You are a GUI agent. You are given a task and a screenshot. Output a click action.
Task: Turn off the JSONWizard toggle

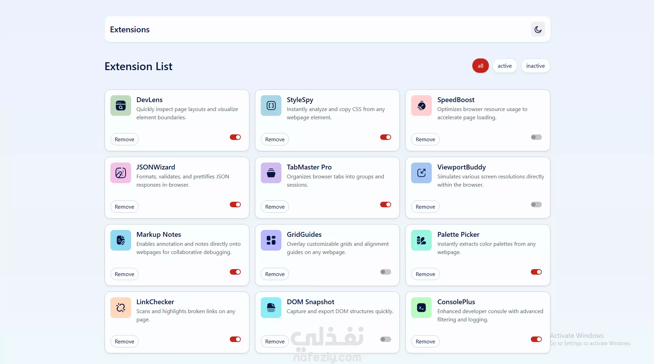(x=235, y=205)
